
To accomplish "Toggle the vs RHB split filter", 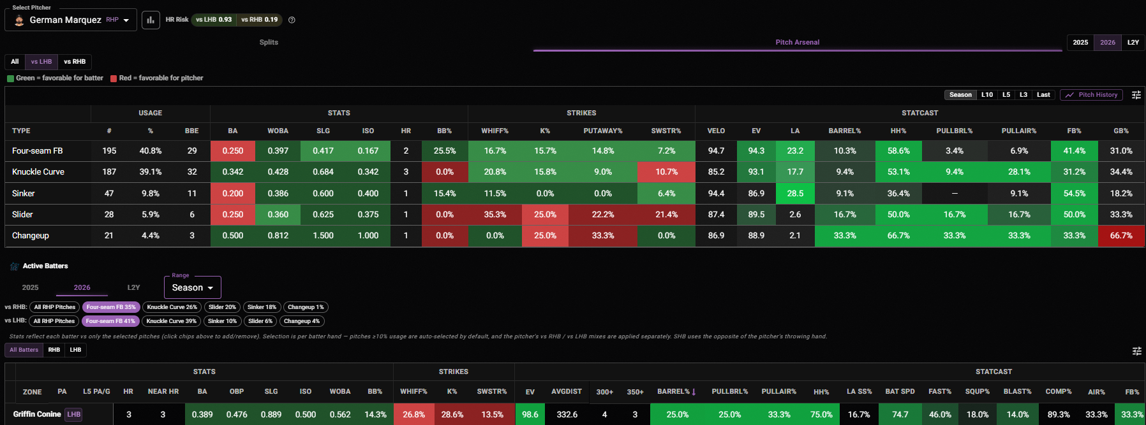I will tap(75, 62).
